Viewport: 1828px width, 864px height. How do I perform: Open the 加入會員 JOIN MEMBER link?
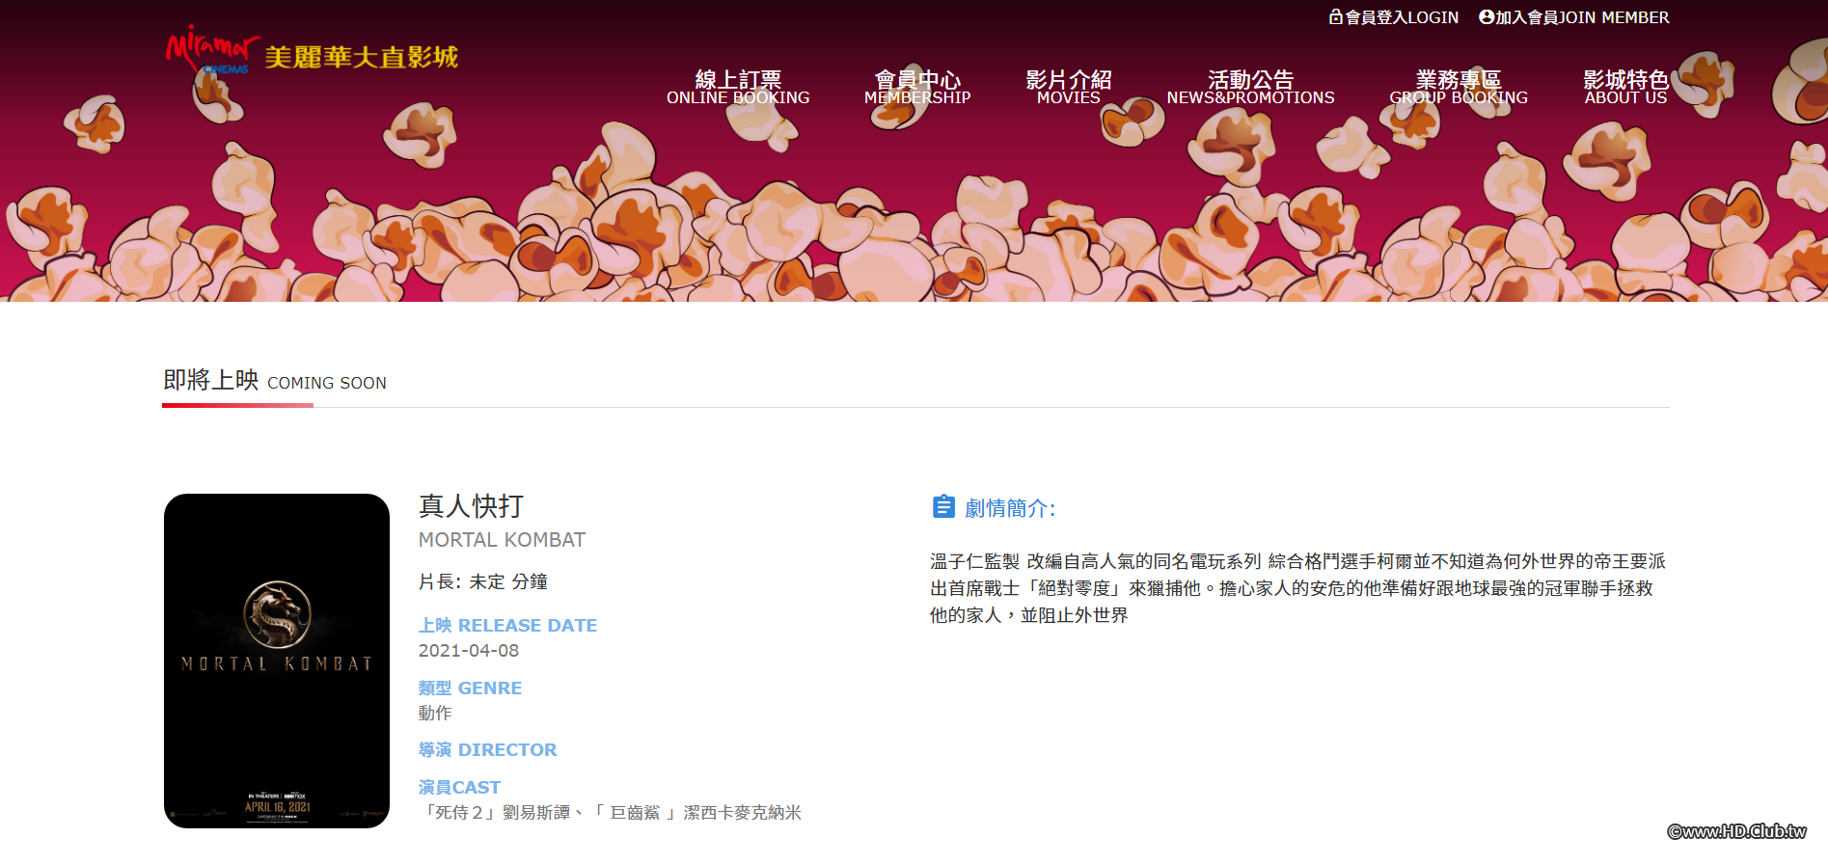[x=1574, y=17]
